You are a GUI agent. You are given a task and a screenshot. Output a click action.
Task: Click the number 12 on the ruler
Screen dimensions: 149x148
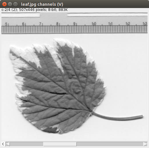128,24
